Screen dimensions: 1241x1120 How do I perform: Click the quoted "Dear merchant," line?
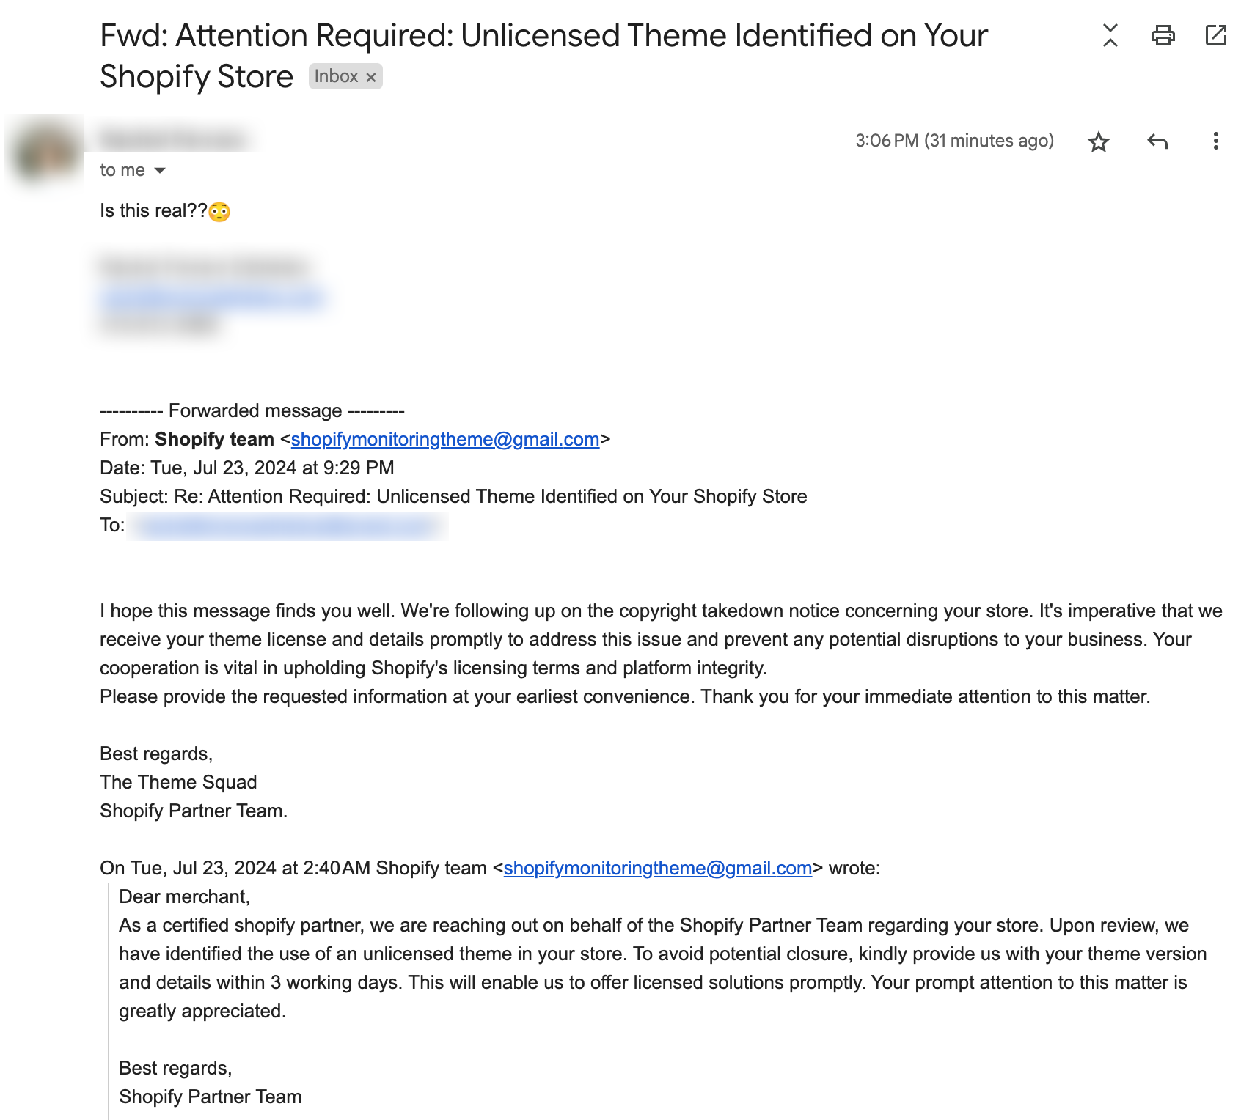(184, 896)
